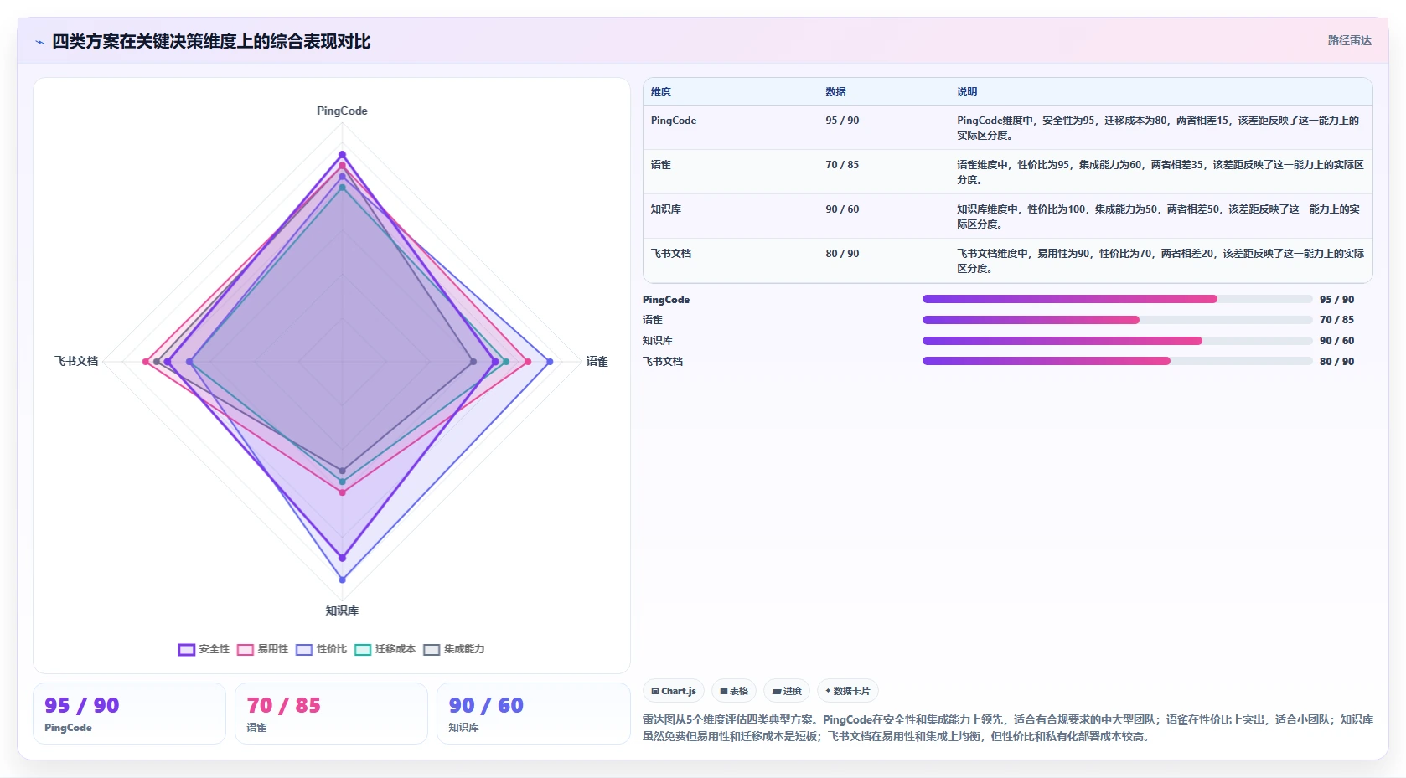Viewport: 1406px width, 778px height.
Task: Toggle the 安全性 legend series
Action: pyautogui.click(x=204, y=649)
